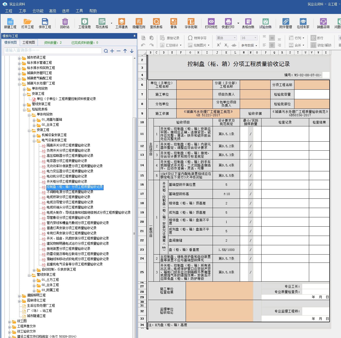Click the search magnifier in template panel
Viewport: 341px width, 338px height.
click(106, 51)
